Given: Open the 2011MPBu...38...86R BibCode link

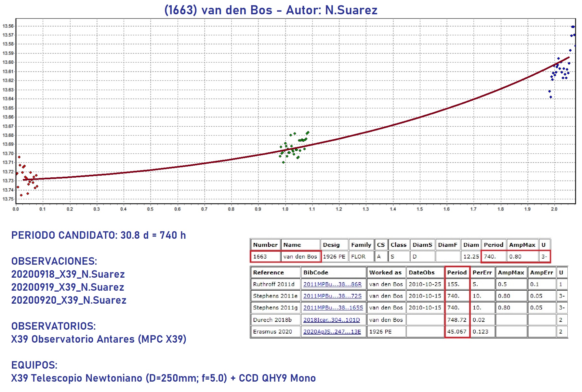Looking at the screenshot, I should coord(332,284).
